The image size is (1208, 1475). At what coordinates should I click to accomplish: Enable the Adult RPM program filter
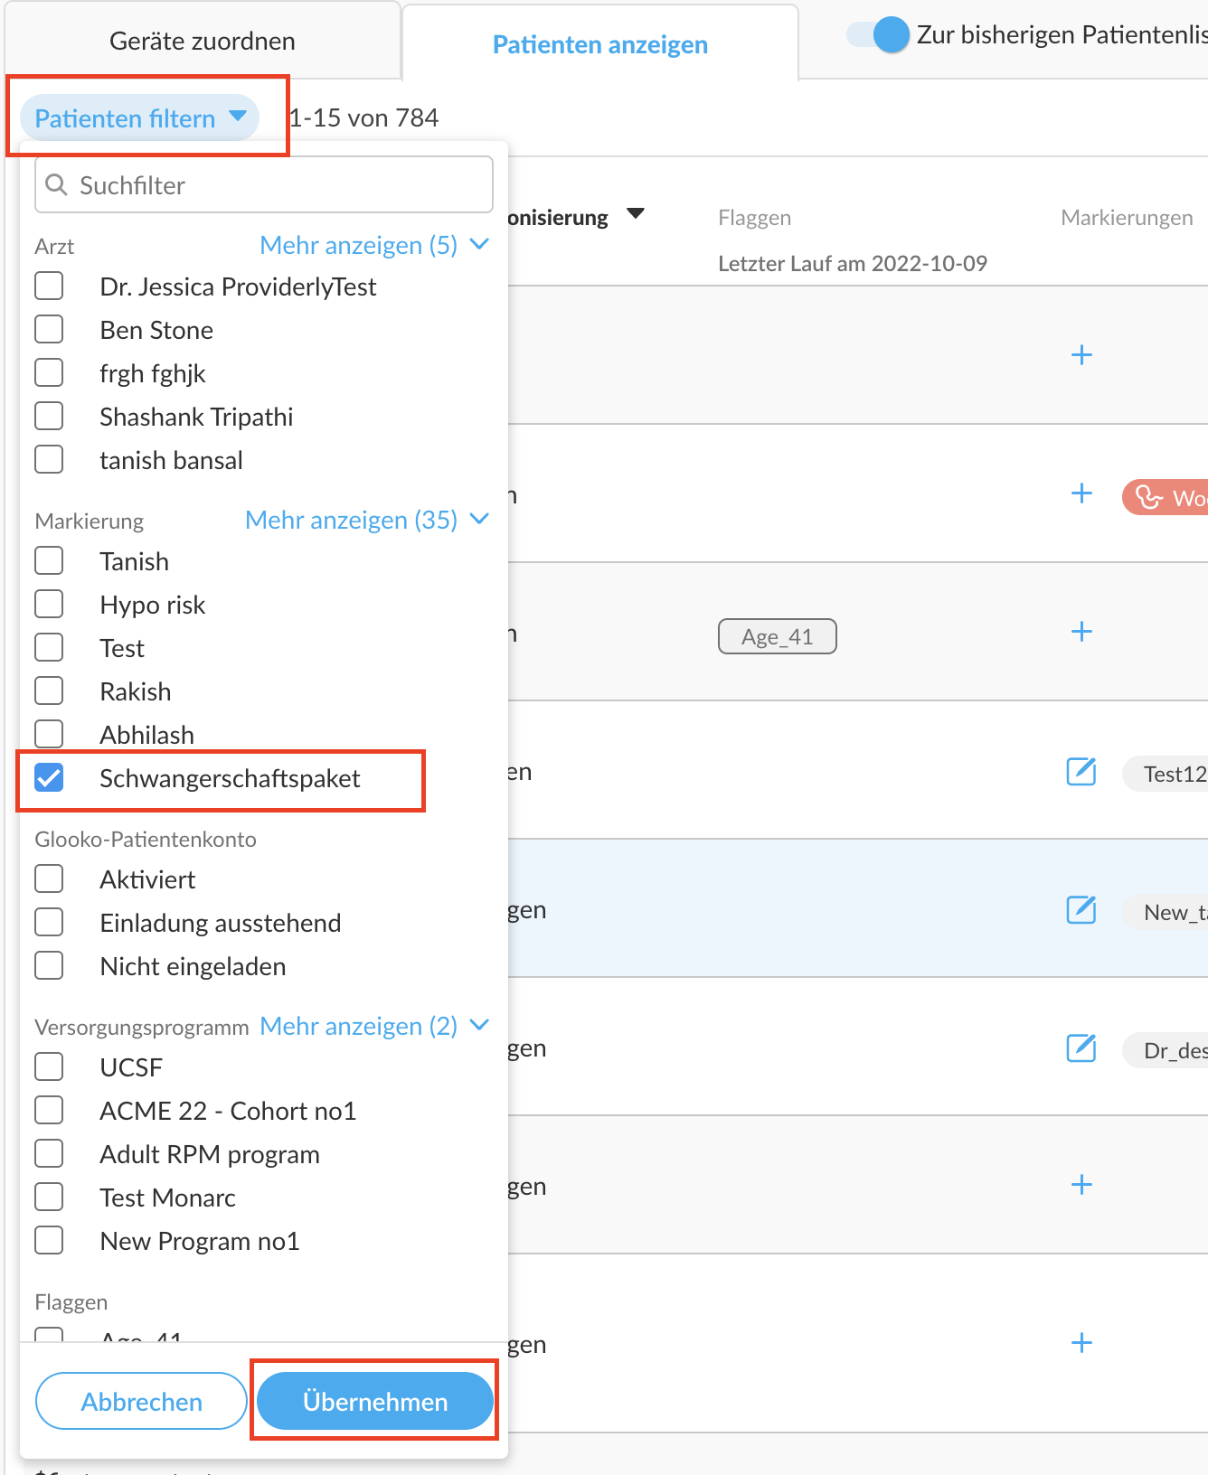[x=49, y=1153]
